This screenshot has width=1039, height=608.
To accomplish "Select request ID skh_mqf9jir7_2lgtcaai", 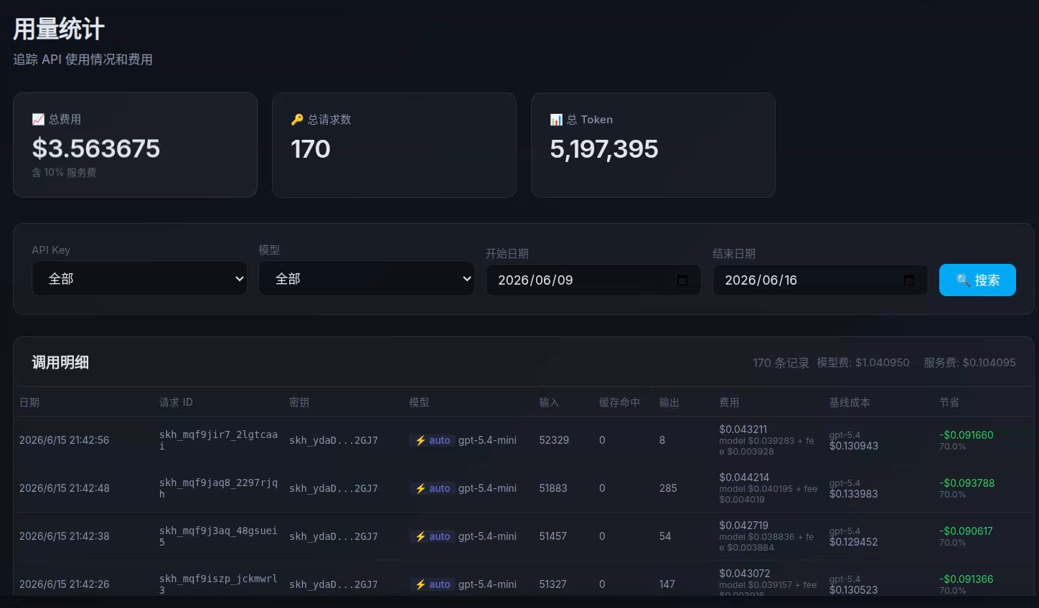I will point(218,440).
